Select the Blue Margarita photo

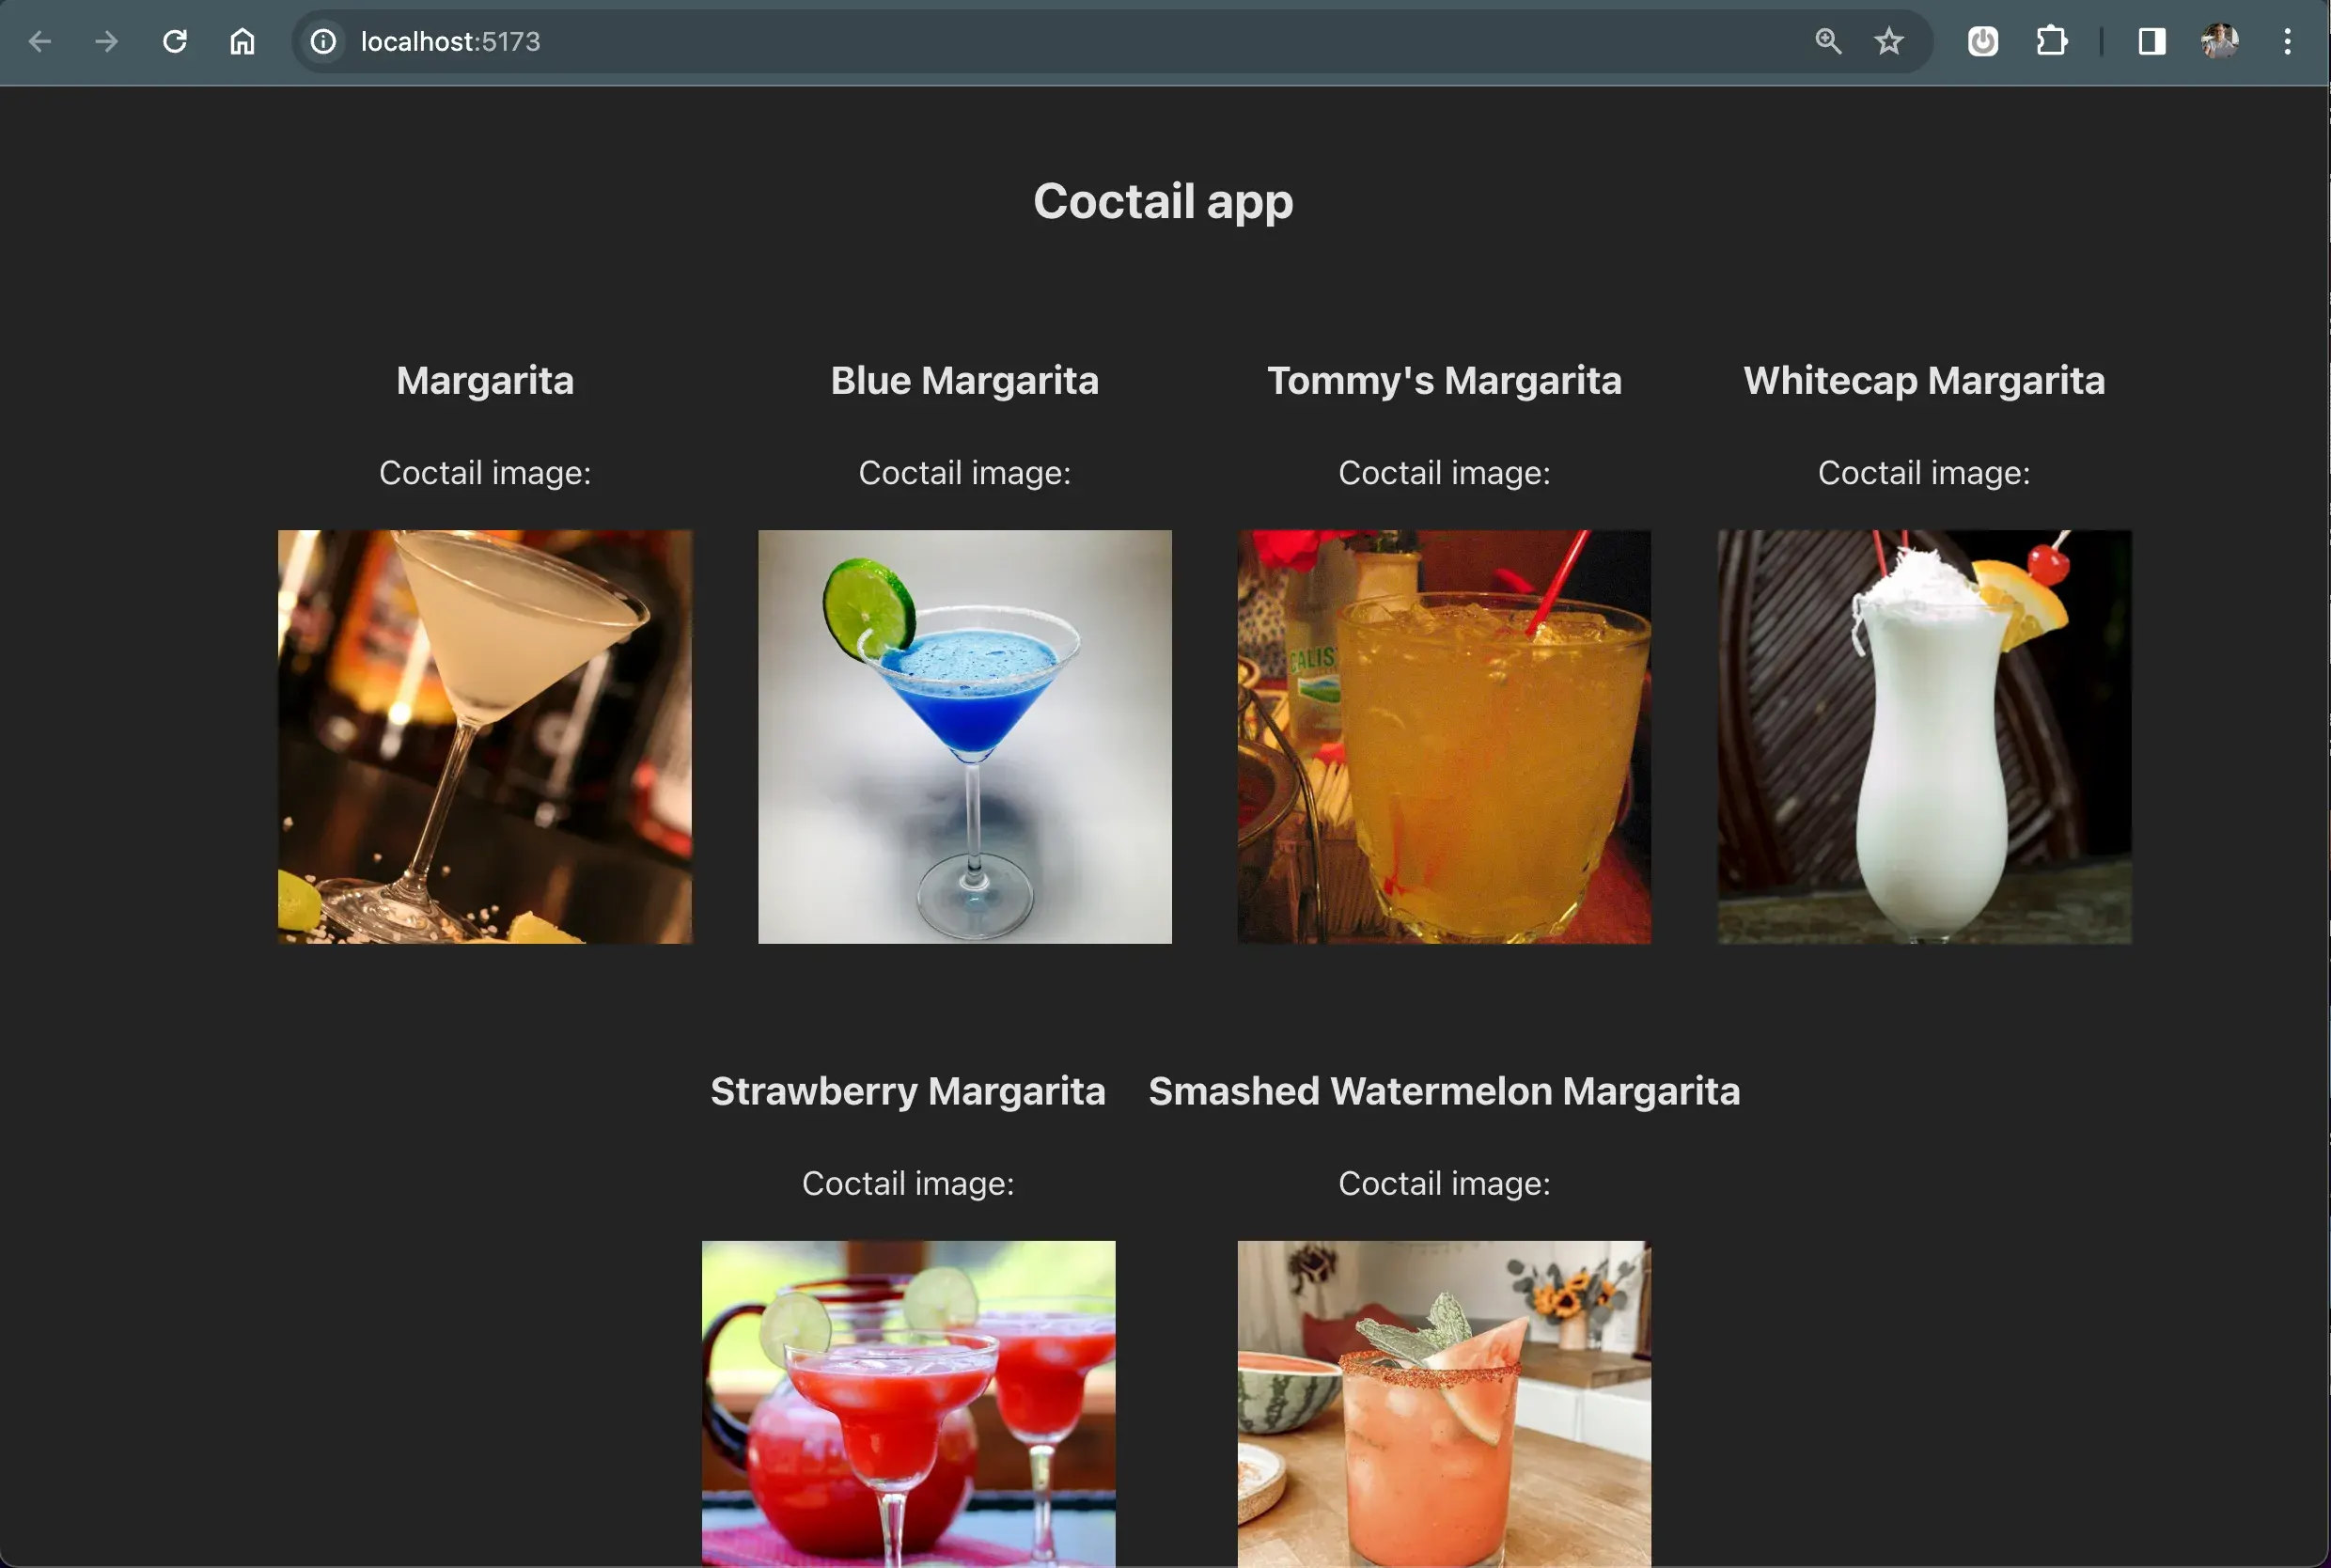pos(964,737)
